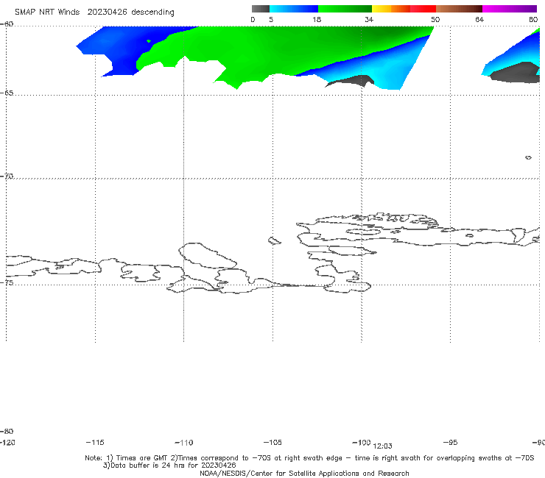
Task: Click cyan-blue segment of color bar
Action: [x=294, y=9]
